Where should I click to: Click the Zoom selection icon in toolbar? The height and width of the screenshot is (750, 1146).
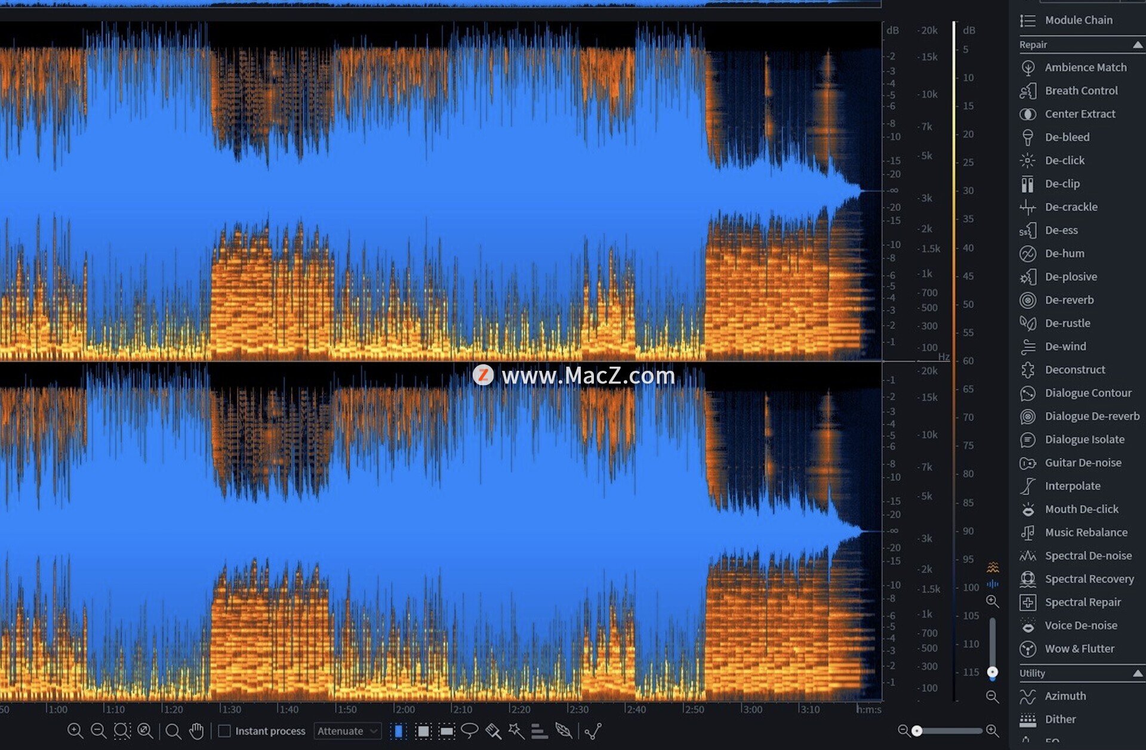click(122, 730)
